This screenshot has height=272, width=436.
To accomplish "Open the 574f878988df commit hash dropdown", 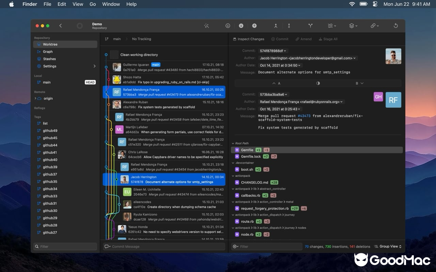I will coord(272,51).
